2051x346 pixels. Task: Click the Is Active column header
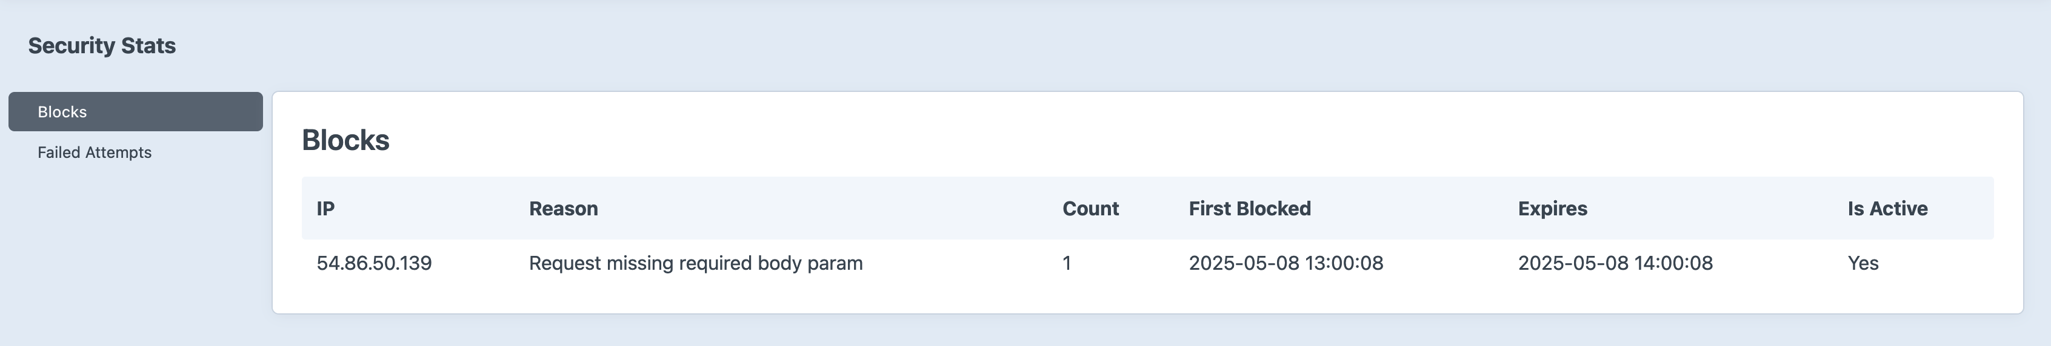tap(1887, 209)
